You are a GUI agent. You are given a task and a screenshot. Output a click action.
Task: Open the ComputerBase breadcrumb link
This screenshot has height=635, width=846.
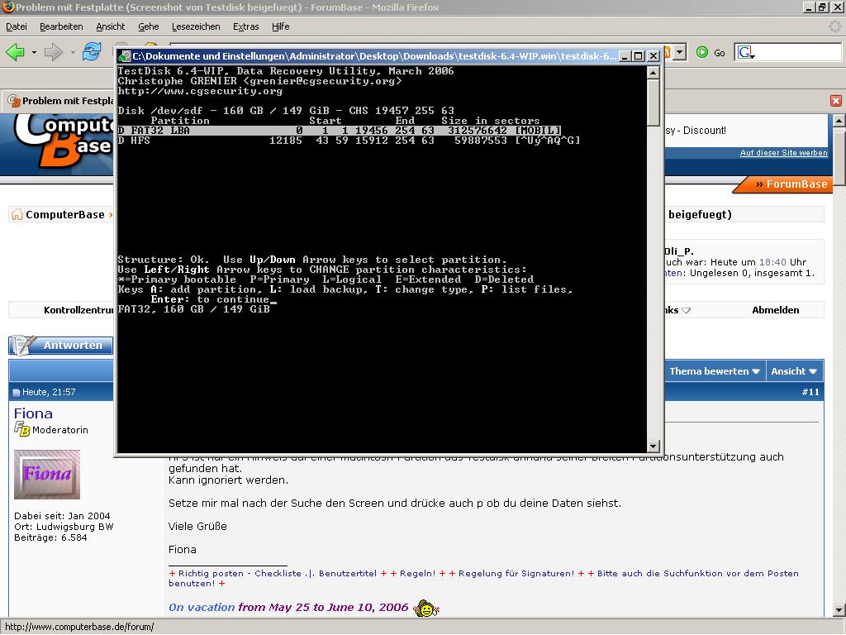coord(65,214)
